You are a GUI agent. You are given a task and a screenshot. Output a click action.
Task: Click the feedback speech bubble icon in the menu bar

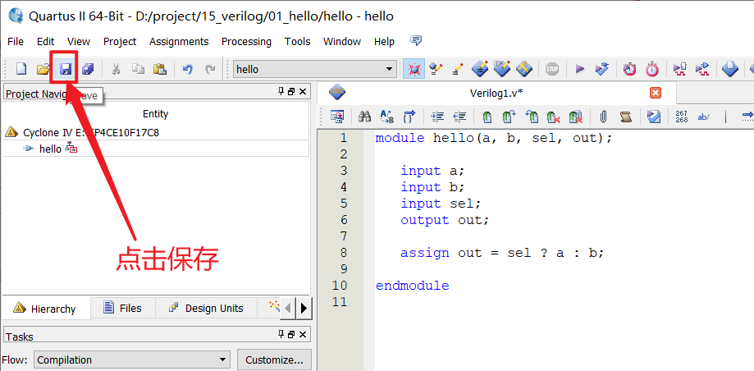(416, 40)
